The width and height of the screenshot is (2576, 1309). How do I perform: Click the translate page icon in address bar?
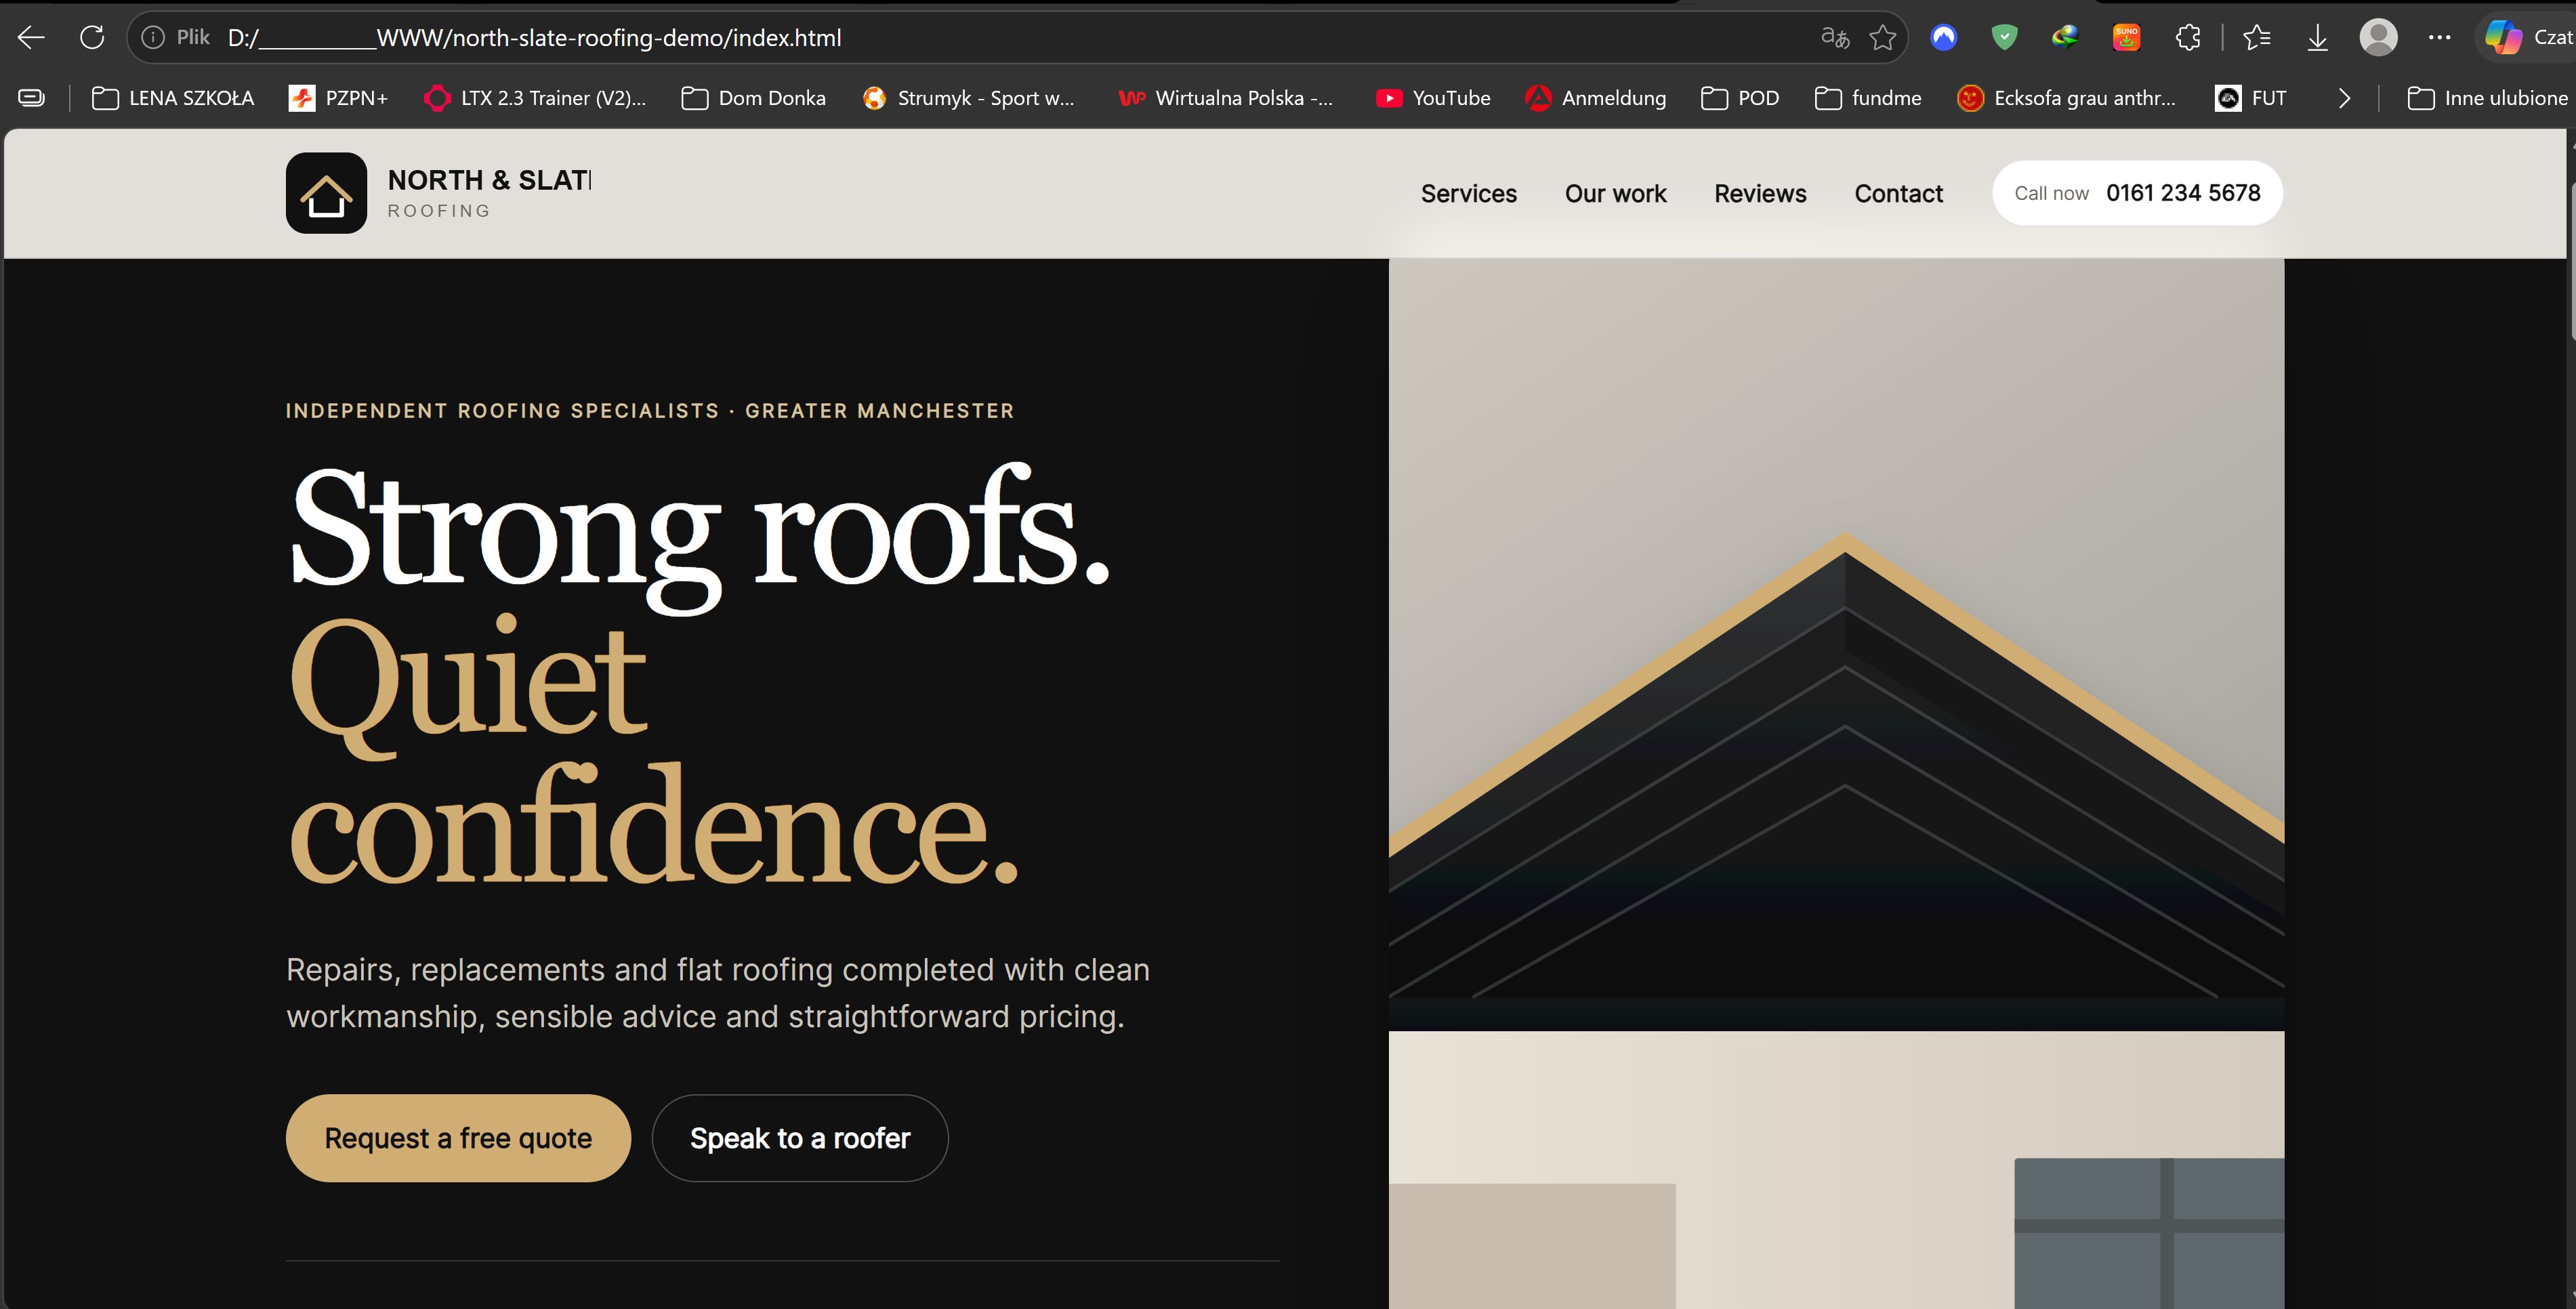[1835, 38]
